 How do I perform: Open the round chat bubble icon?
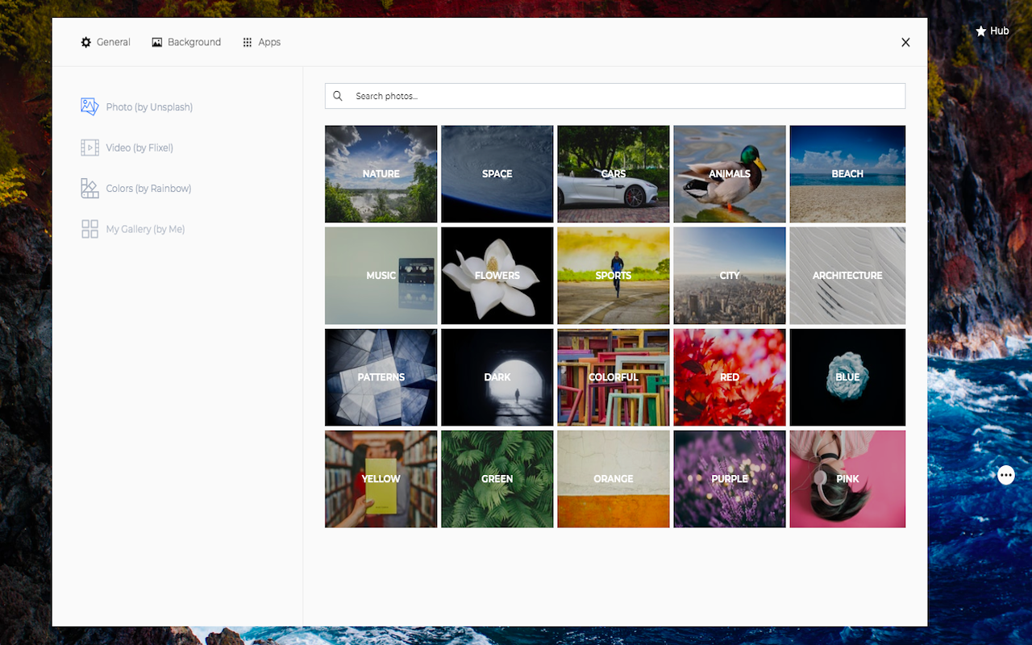click(x=1006, y=475)
